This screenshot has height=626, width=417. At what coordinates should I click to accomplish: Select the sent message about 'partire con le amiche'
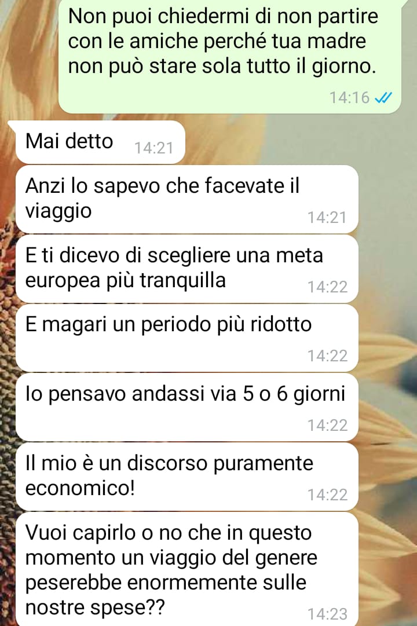coord(230,56)
